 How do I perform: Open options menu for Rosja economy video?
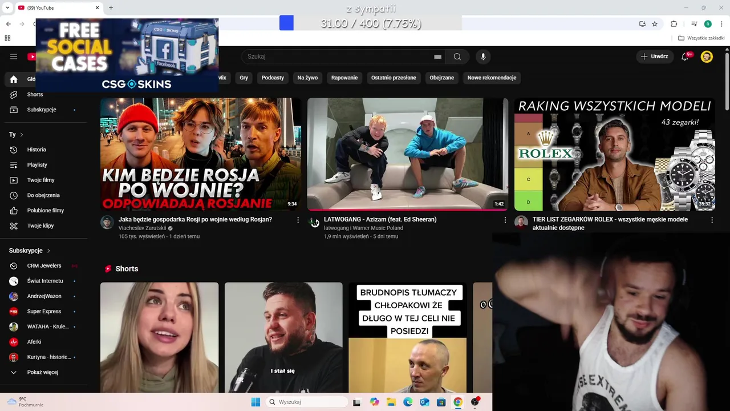point(298,220)
